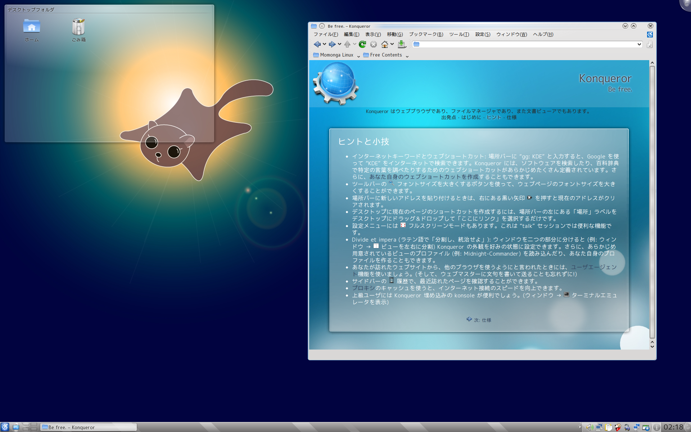Viewport: 691px width, 432px height.
Task: Open the ヘルプ(H) menu
Action: pos(543,35)
